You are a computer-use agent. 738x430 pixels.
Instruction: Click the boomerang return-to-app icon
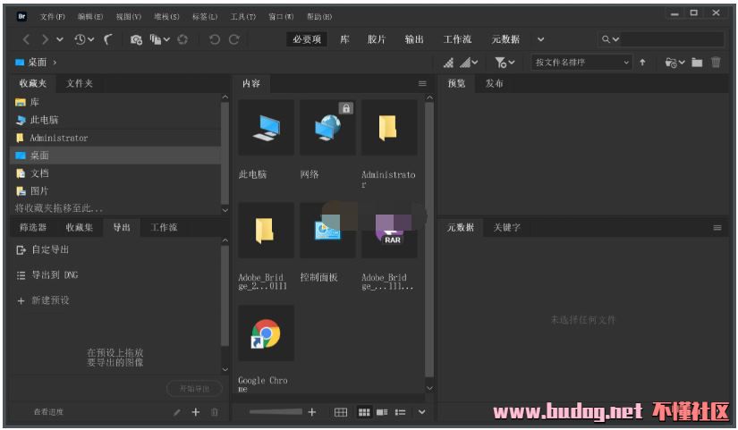[x=108, y=39]
